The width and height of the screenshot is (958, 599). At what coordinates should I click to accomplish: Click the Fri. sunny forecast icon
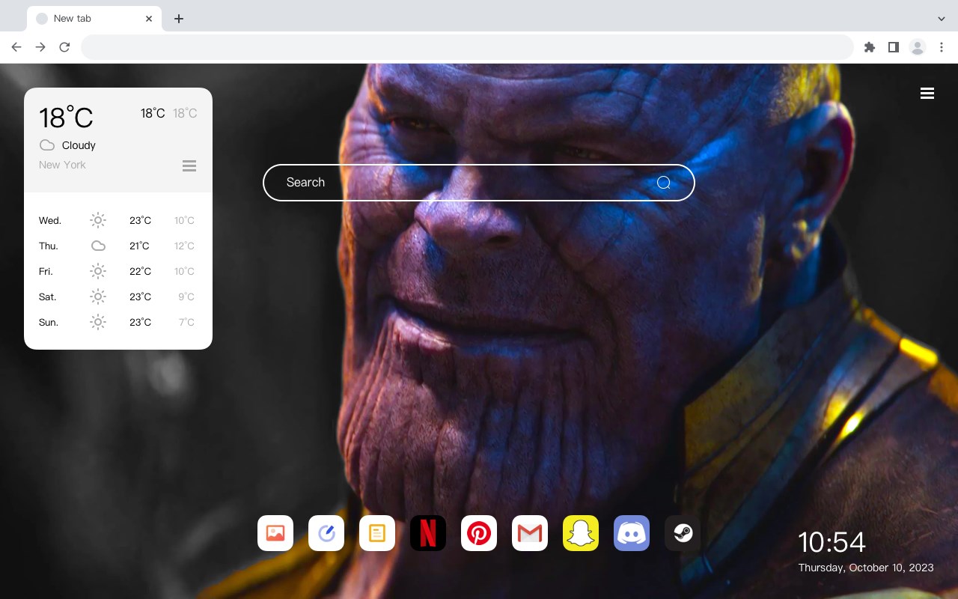tap(98, 271)
